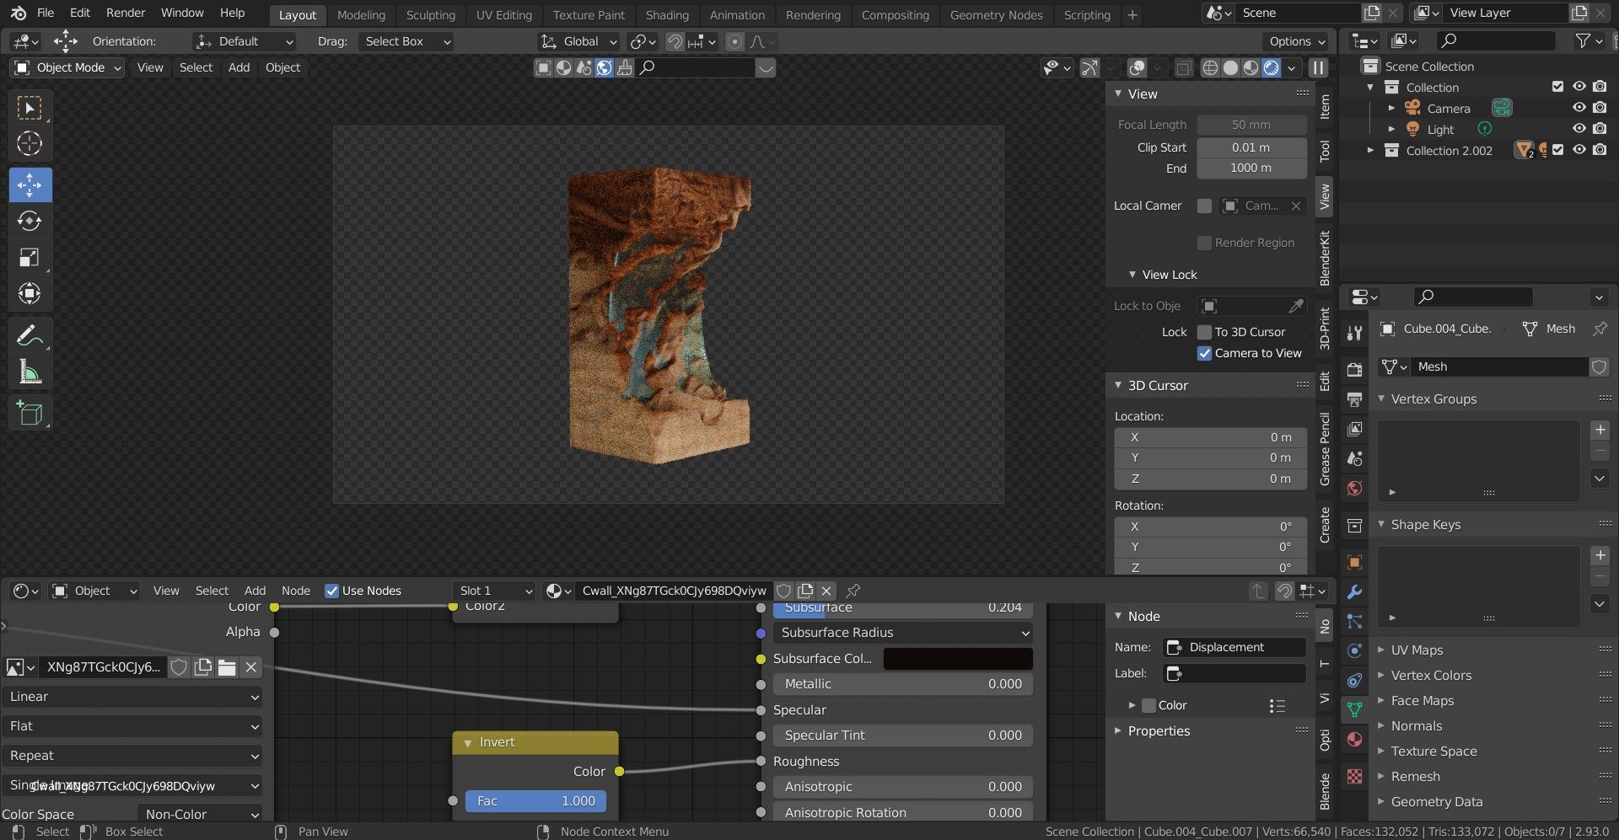This screenshot has width=1619, height=840.
Task: Open the Material properties tab icon
Action: tap(1354, 739)
